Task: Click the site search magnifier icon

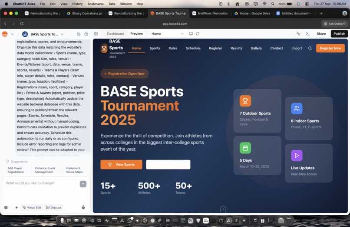Action: click(x=310, y=48)
